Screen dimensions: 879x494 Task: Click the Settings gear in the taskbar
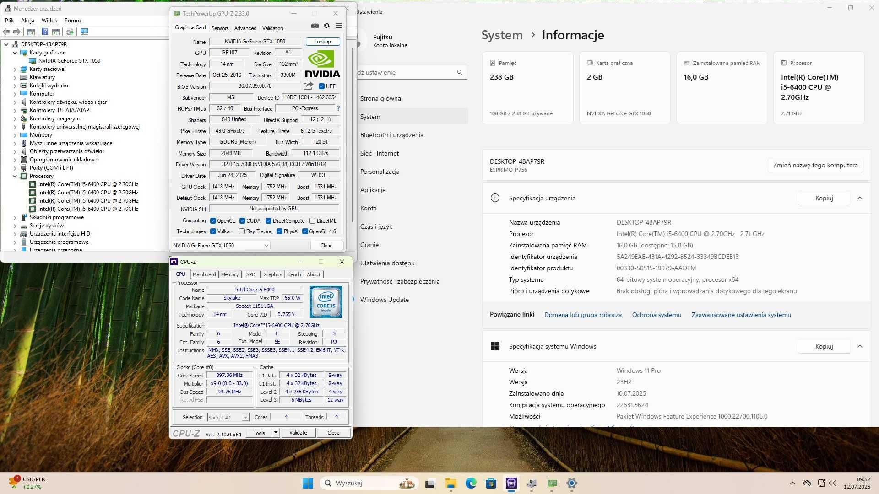[x=572, y=483]
